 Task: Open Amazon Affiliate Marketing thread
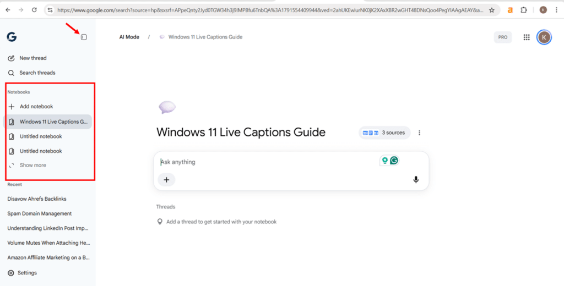(48, 257)
